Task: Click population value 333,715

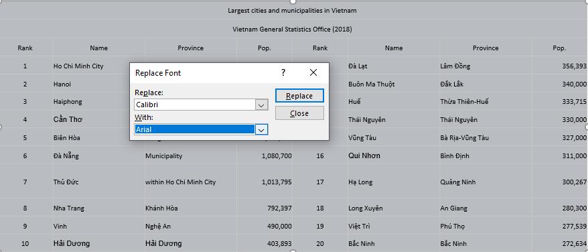Action: 574,102
